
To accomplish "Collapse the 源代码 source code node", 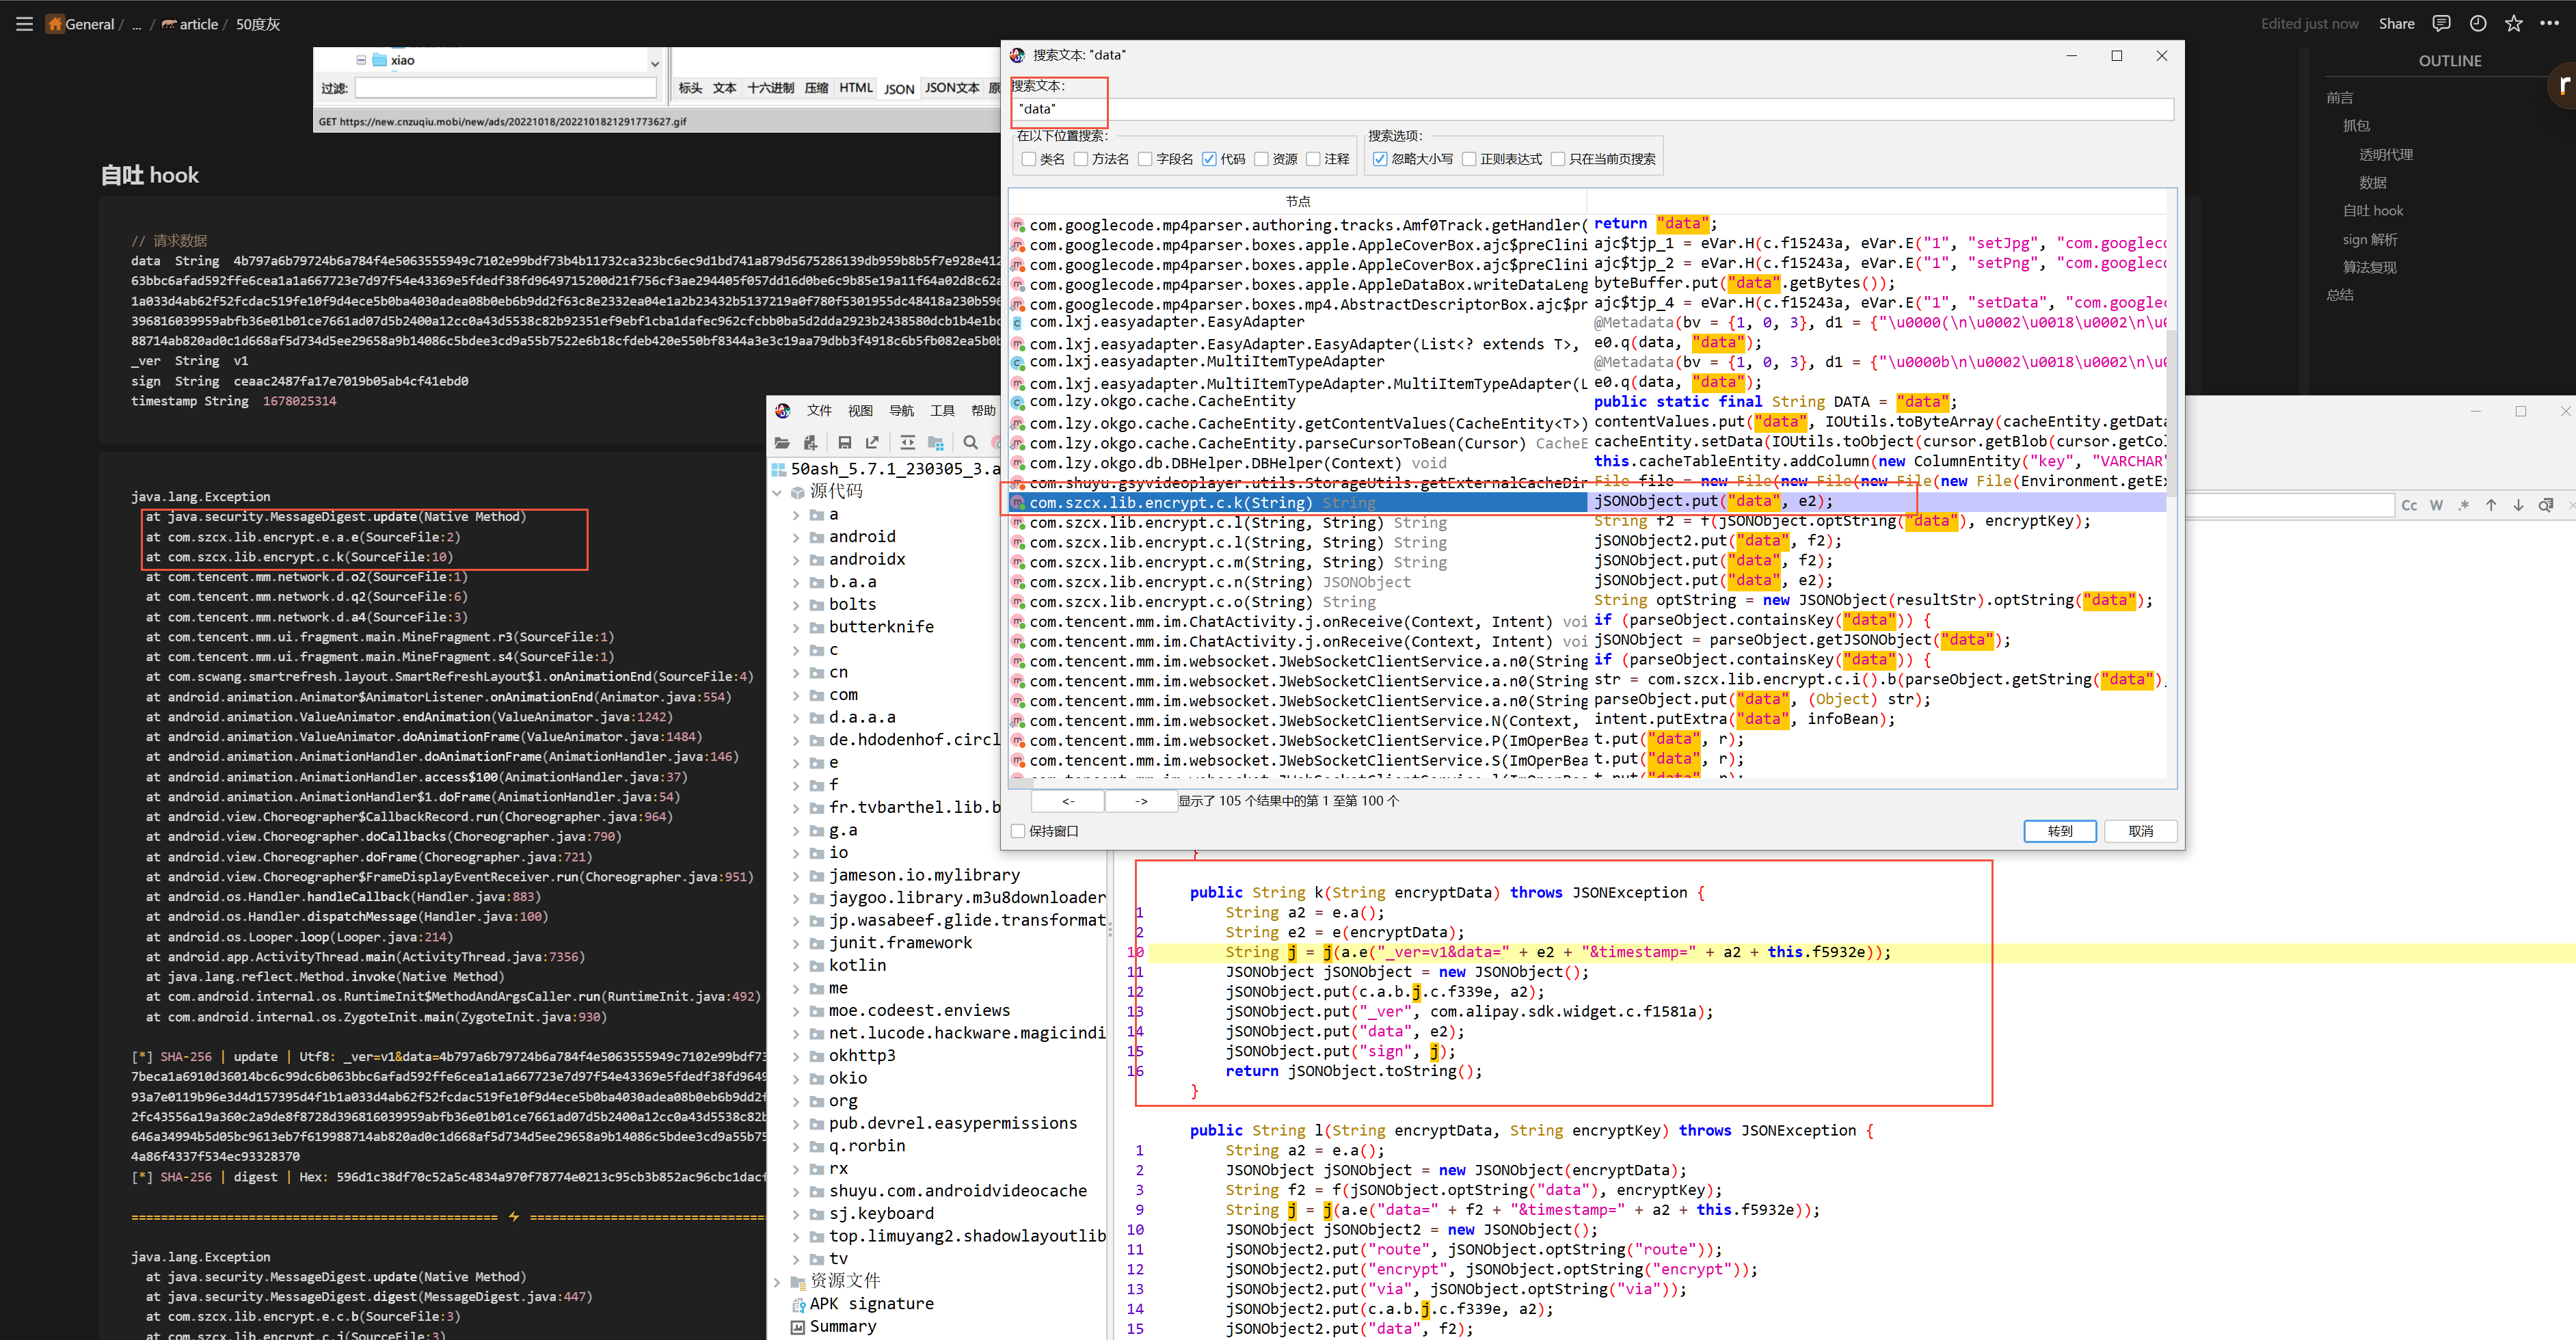I will [777, 492].
